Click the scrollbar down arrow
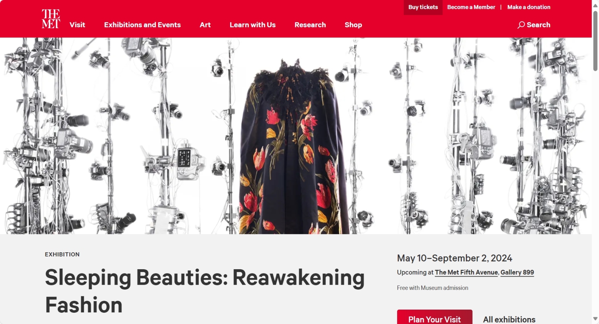The height and width of the screenshot is (324, 599). [595, 319]
